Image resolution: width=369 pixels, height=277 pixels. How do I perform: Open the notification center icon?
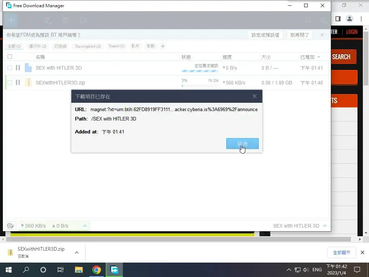click(357, 270)
